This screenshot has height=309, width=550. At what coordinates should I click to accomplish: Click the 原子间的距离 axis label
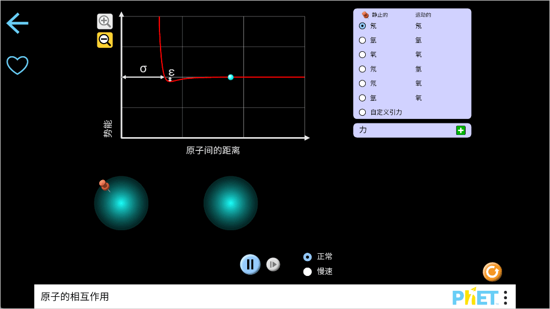[x=213, y=151]
